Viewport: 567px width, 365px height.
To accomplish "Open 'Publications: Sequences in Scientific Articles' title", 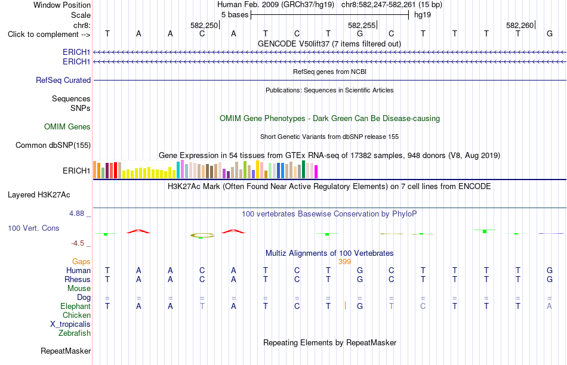I will [x=329, y=90].
